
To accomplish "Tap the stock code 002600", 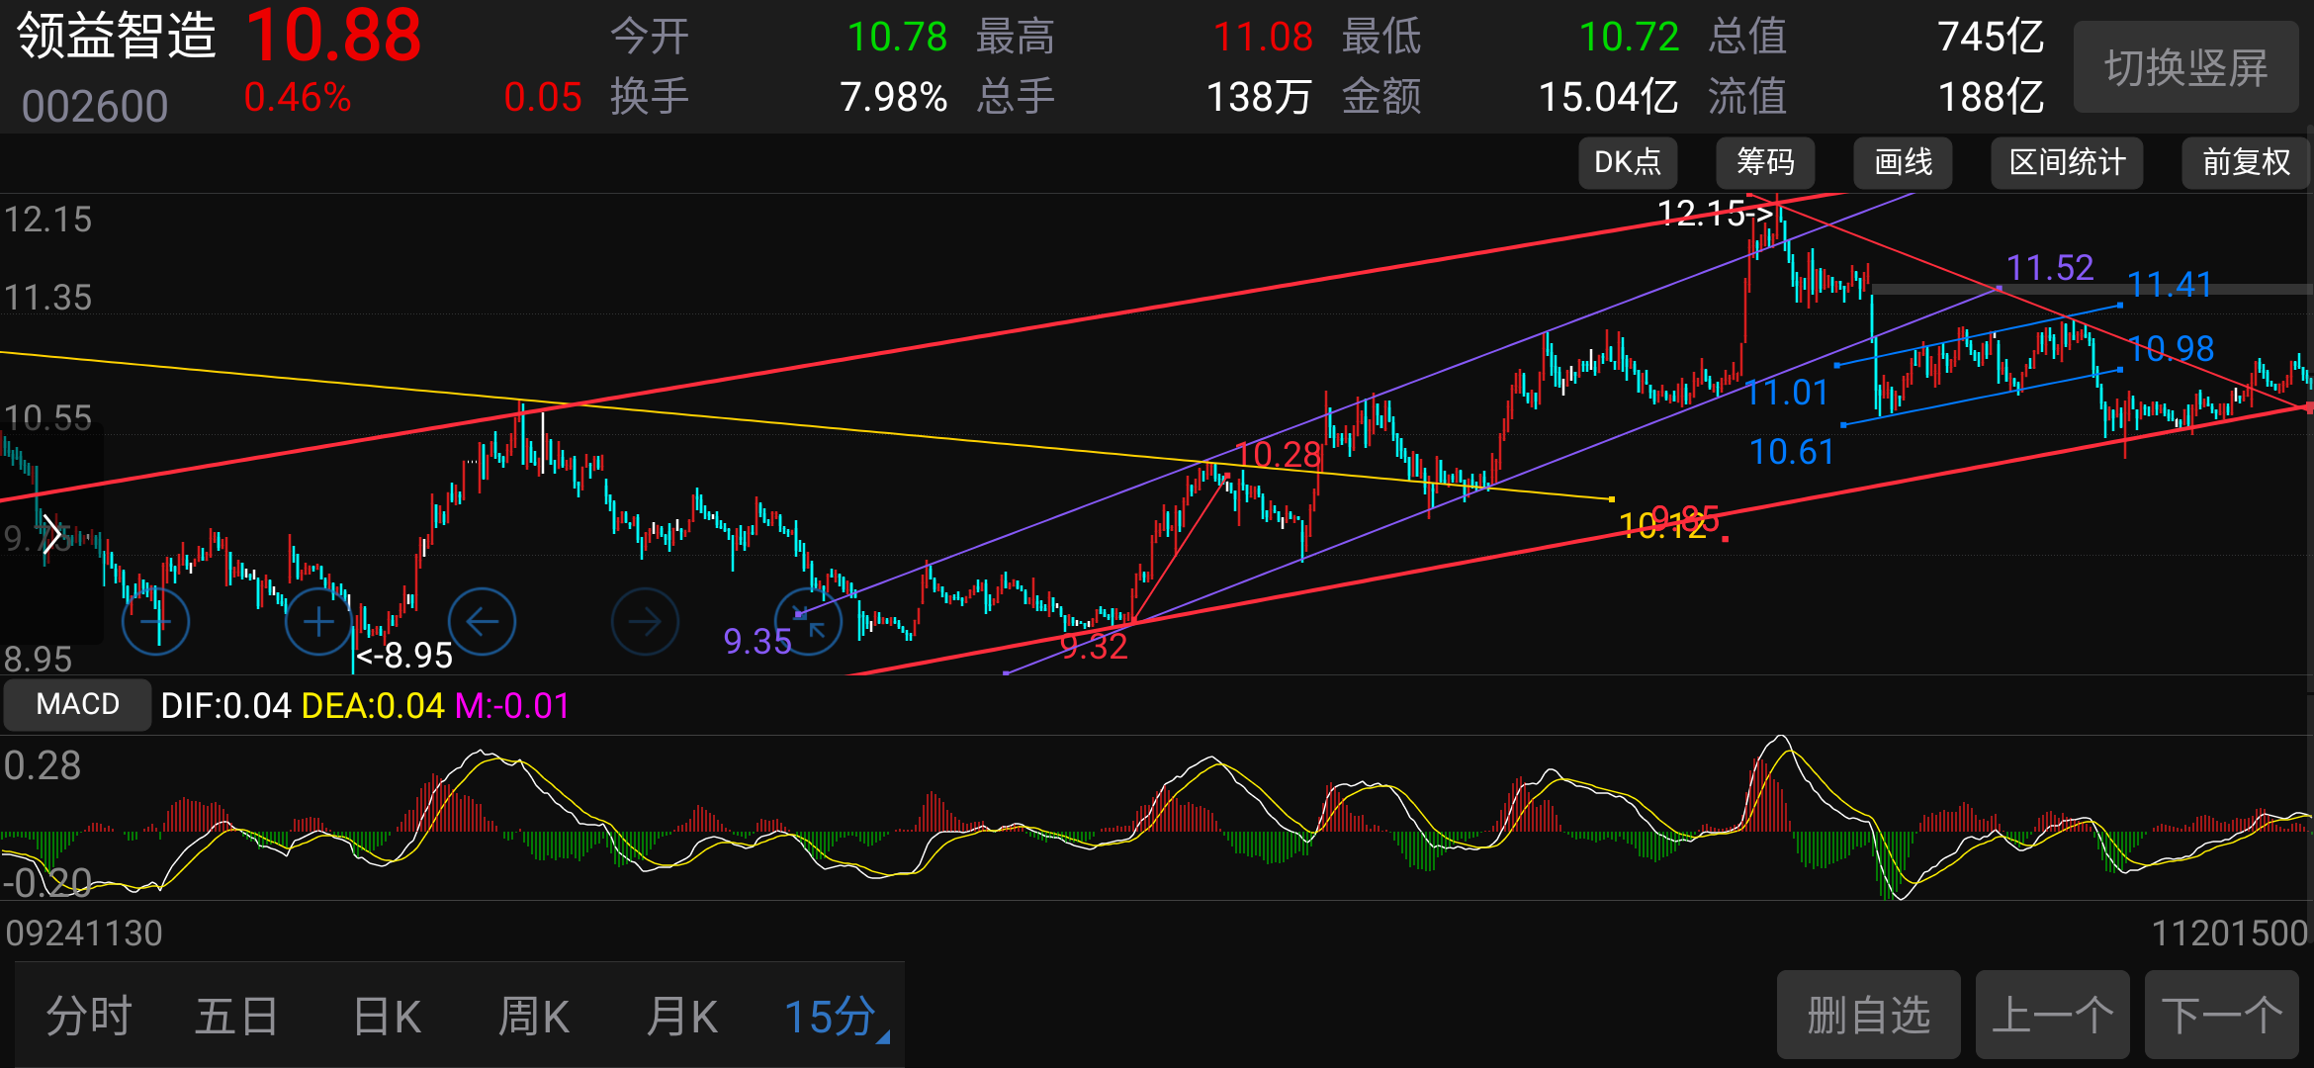I will coord(95,106).
